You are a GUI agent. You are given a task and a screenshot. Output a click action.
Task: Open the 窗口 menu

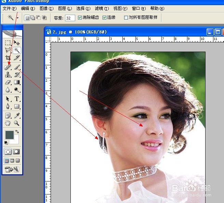(x=139, y=9)
